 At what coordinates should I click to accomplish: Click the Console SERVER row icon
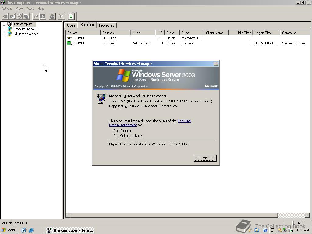(69, 43)
